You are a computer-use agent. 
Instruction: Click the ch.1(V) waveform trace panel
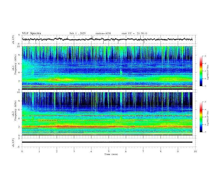109,39
